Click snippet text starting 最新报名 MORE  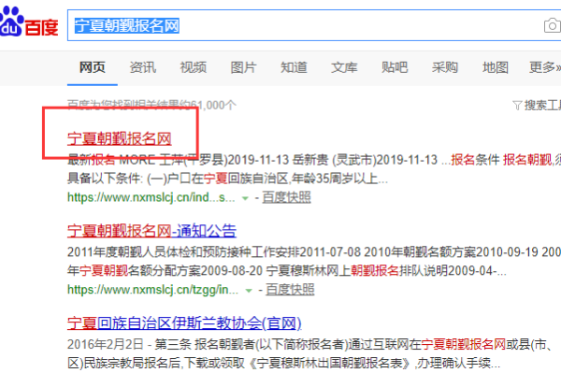[x=314, y=169]
